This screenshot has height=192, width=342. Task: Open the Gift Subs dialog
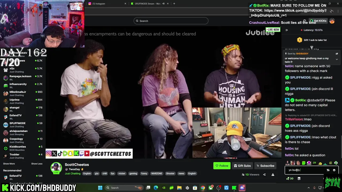coord(242,166)
